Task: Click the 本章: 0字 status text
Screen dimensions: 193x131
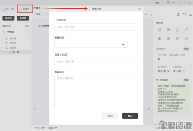Action: point(53,128)
